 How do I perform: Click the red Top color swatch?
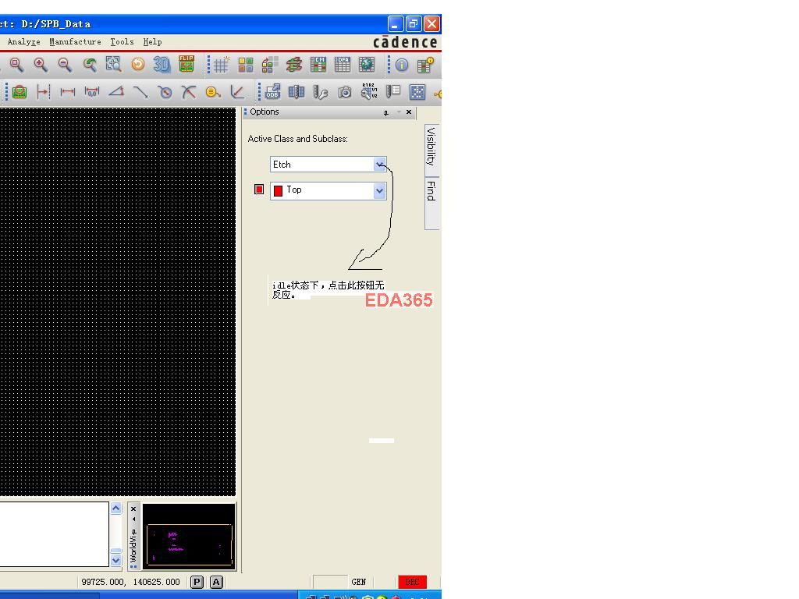279,191
